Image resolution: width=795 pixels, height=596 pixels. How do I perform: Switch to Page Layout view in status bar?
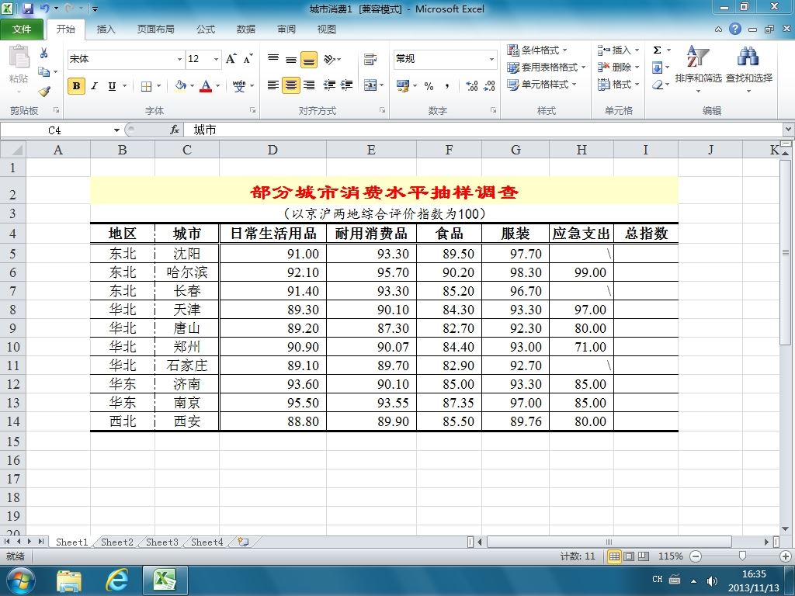pyautogui.click(x=629, y=556)
